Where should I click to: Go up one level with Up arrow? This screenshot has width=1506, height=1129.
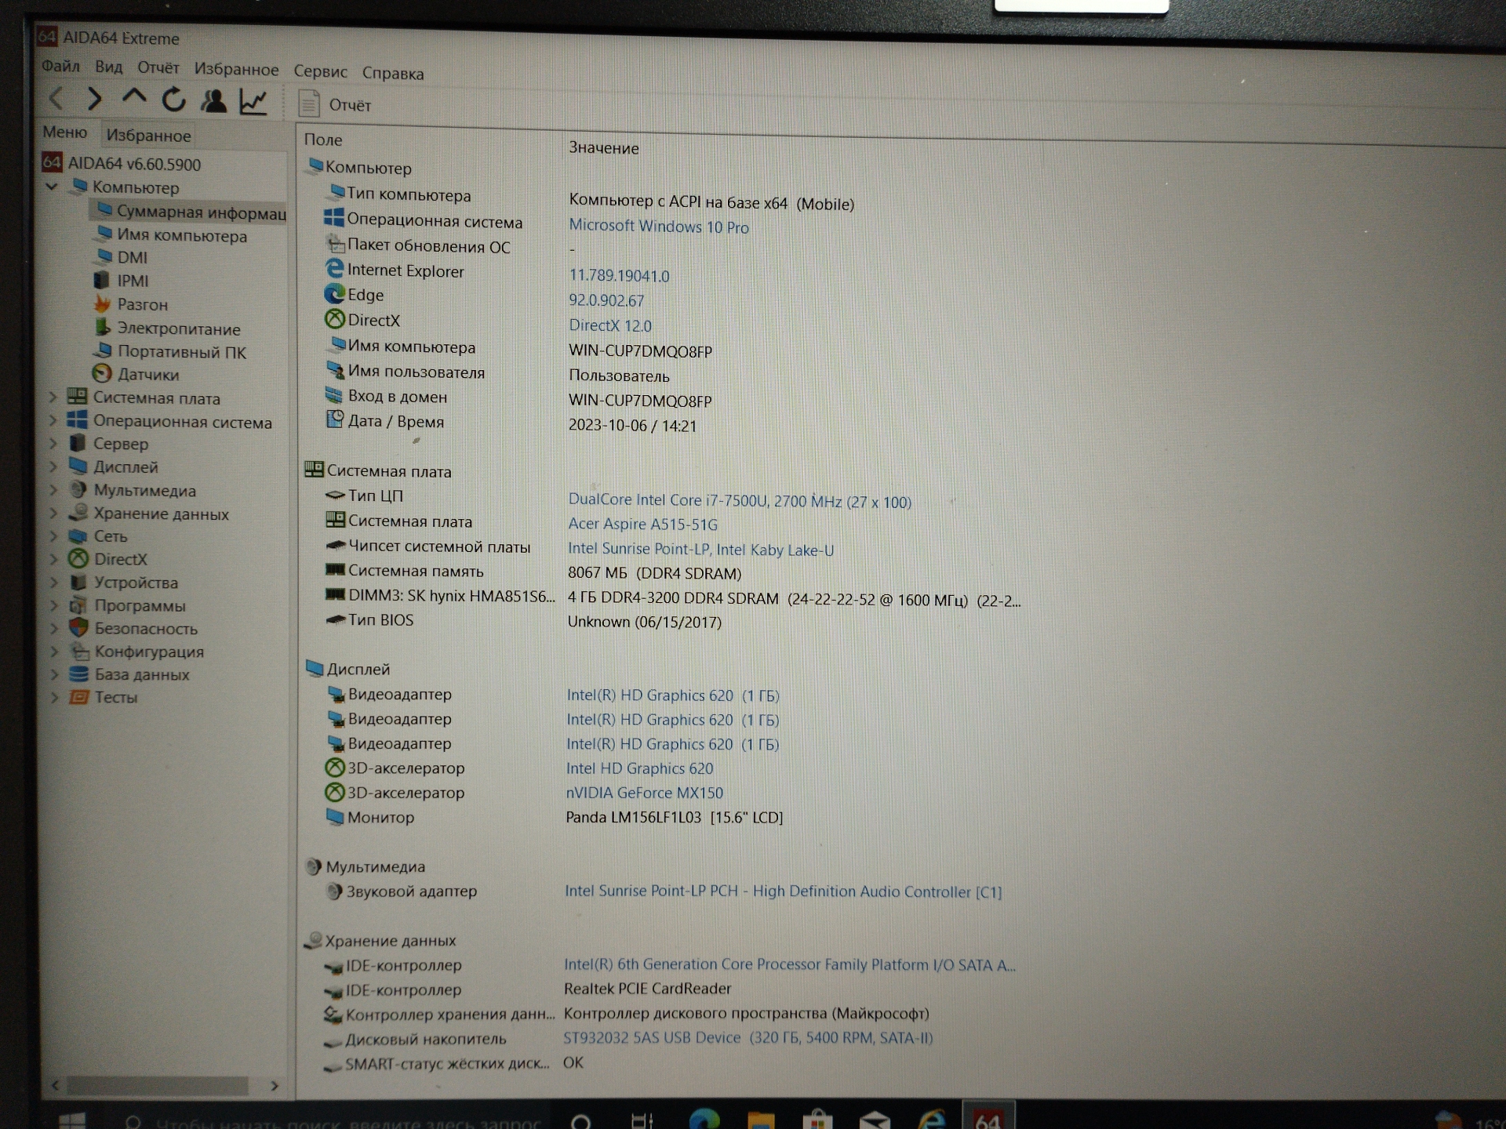134,98
